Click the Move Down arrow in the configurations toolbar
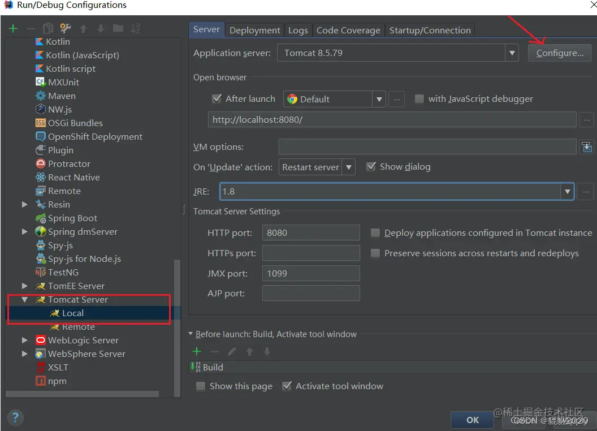 (x=101, y=29)
